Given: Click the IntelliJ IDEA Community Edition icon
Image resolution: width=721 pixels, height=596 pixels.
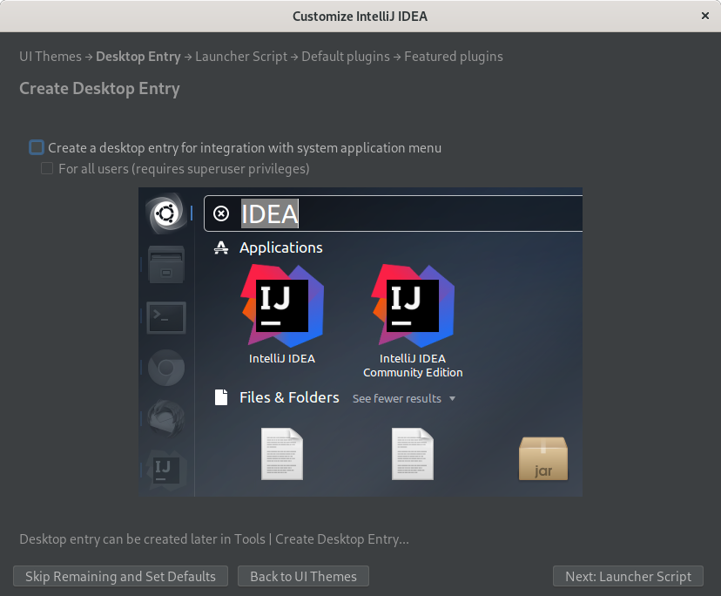Looking at the screenshot, I should (413, 306).
